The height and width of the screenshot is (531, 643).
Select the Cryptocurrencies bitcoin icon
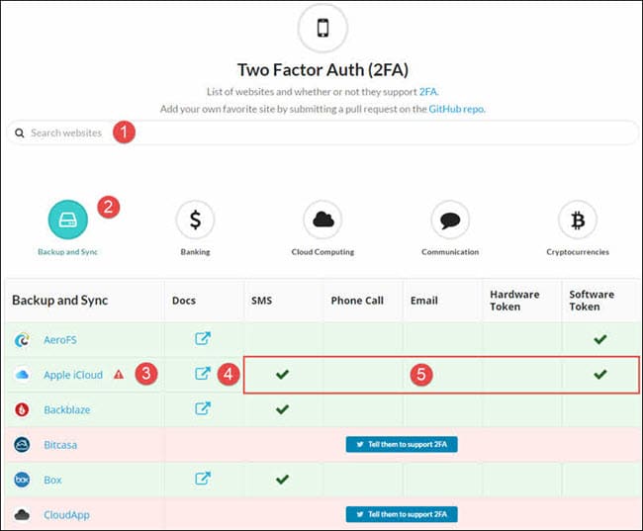coord(578,220)
